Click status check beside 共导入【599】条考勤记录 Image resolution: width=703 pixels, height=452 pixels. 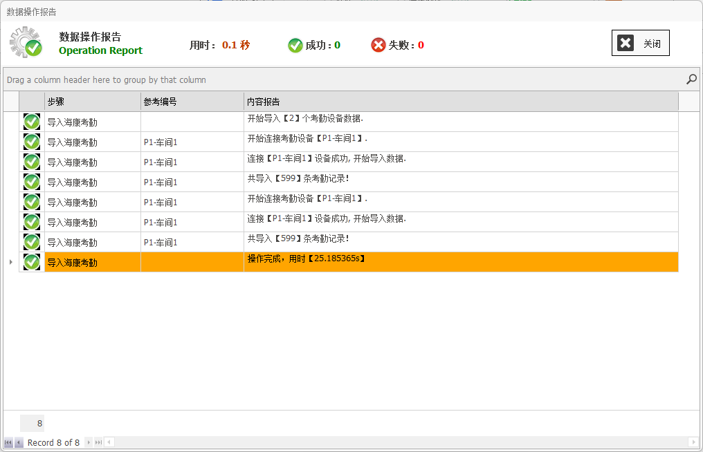click(x=31, y=182)
